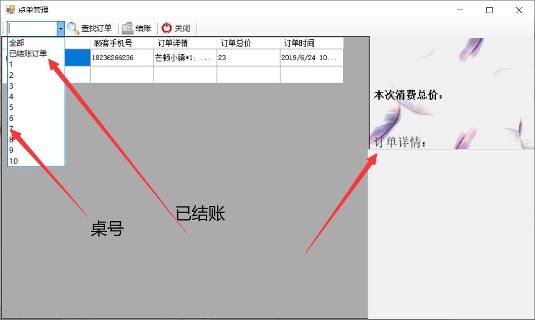Select 已结账订单 in the dropdown list
535x320 pixels.
tap(36, 54)
